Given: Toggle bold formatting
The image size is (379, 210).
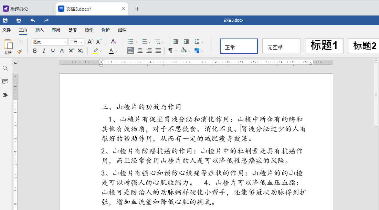Looking at the screenshot, I should [x=35, y=51].
